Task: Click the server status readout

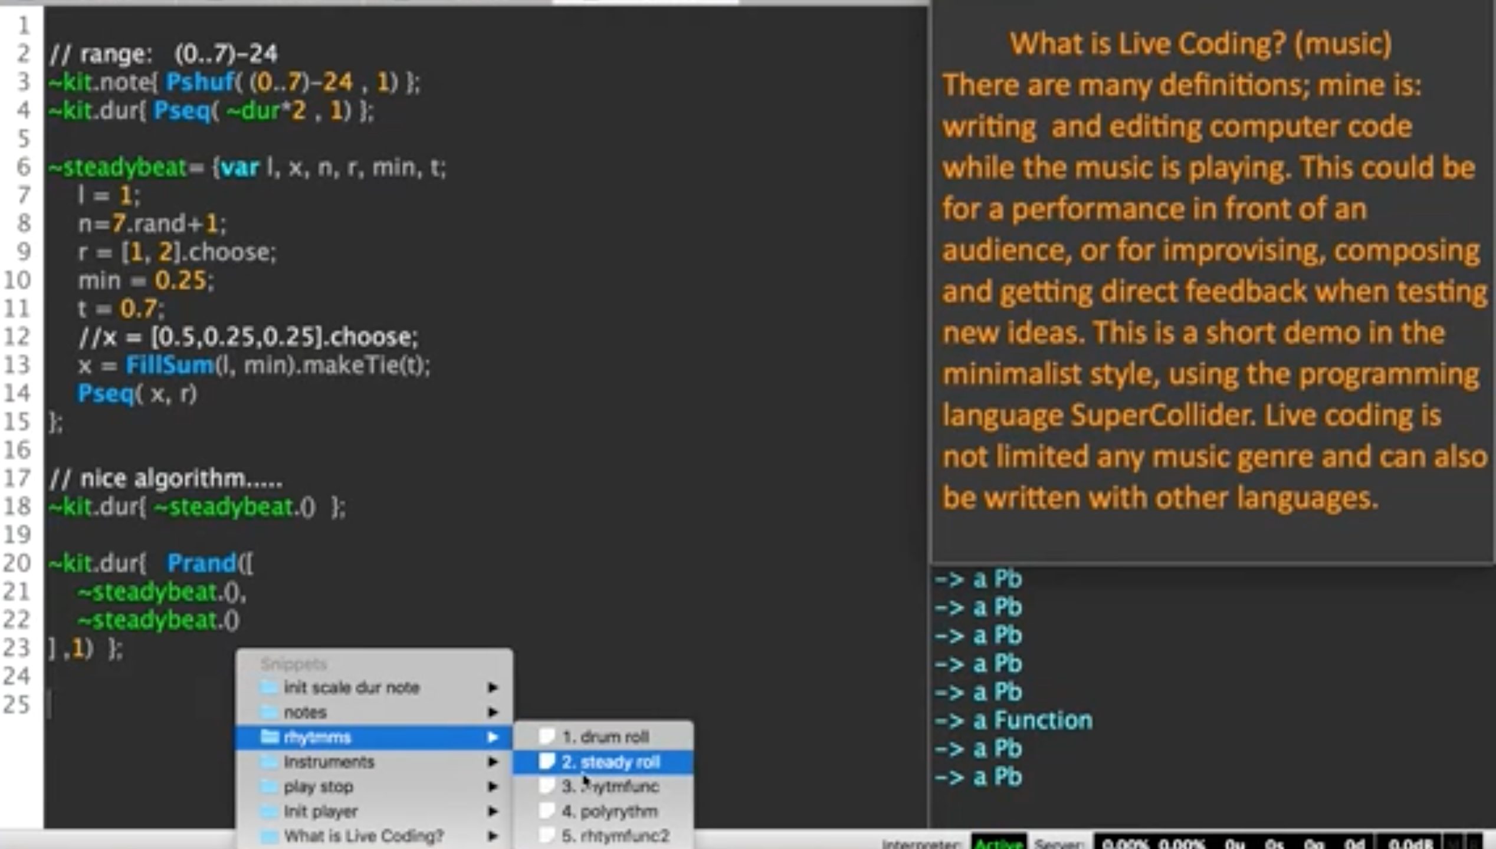Action: [1233, 843]
